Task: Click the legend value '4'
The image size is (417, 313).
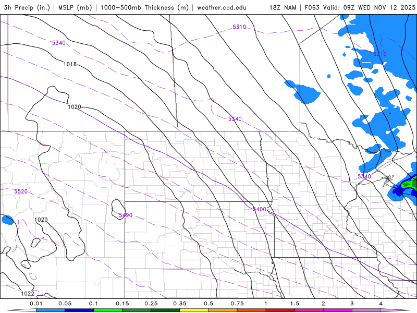Action: pos(381,304)
